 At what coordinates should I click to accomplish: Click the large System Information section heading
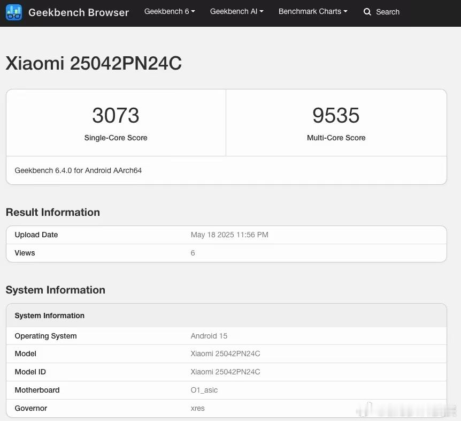coord(55,290)
